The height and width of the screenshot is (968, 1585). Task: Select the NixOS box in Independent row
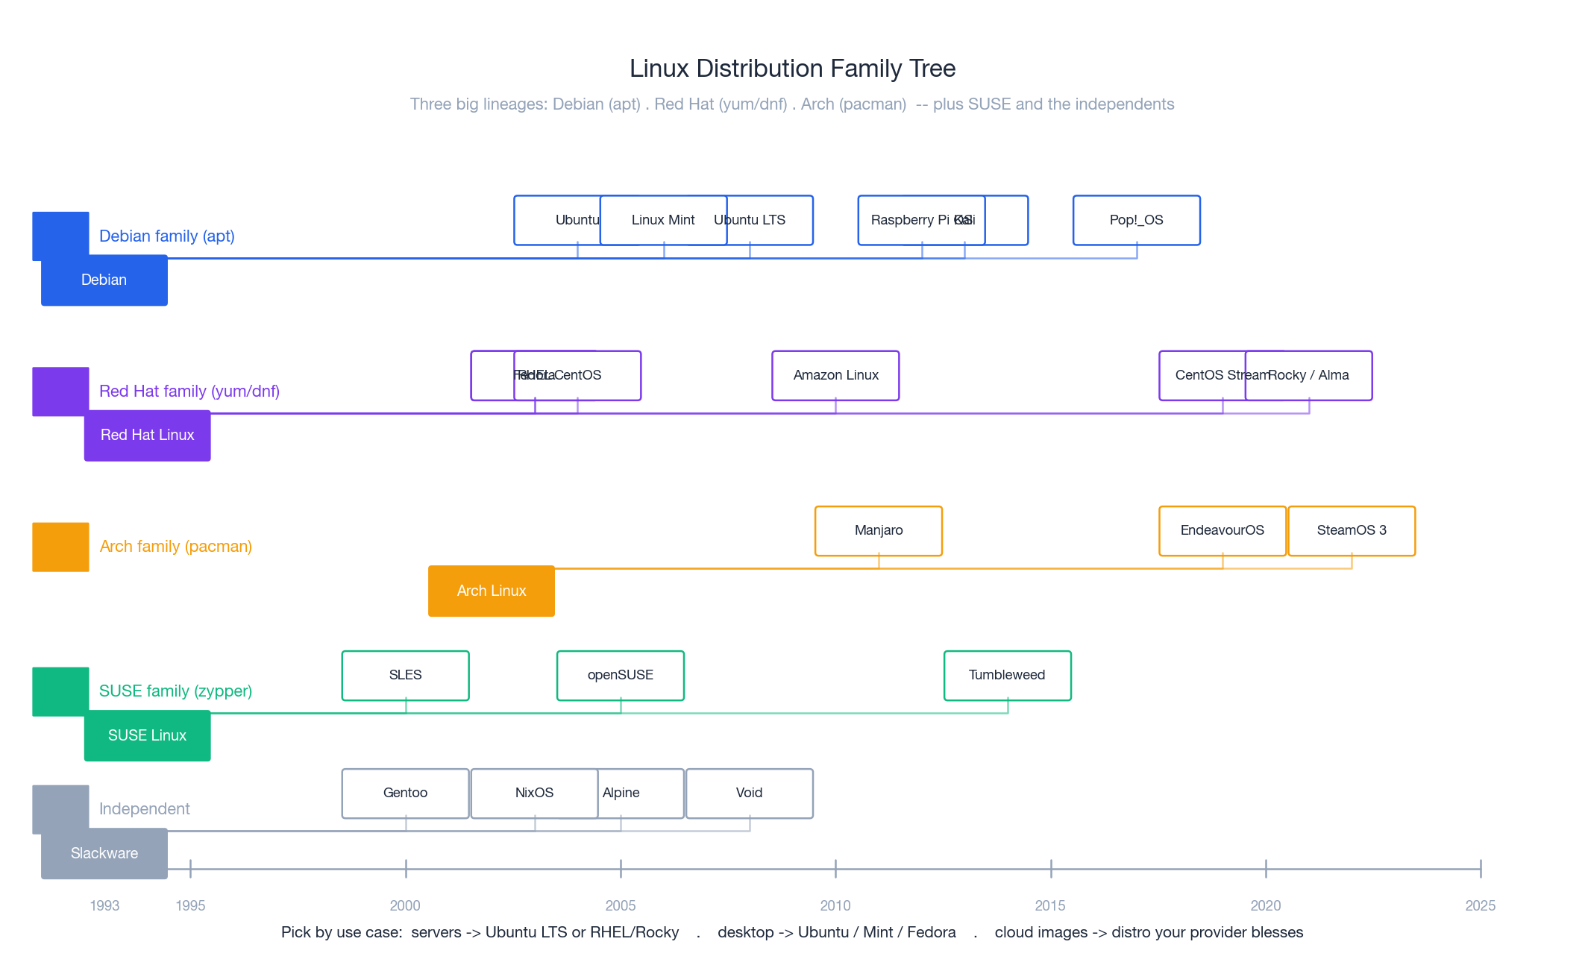534,793
